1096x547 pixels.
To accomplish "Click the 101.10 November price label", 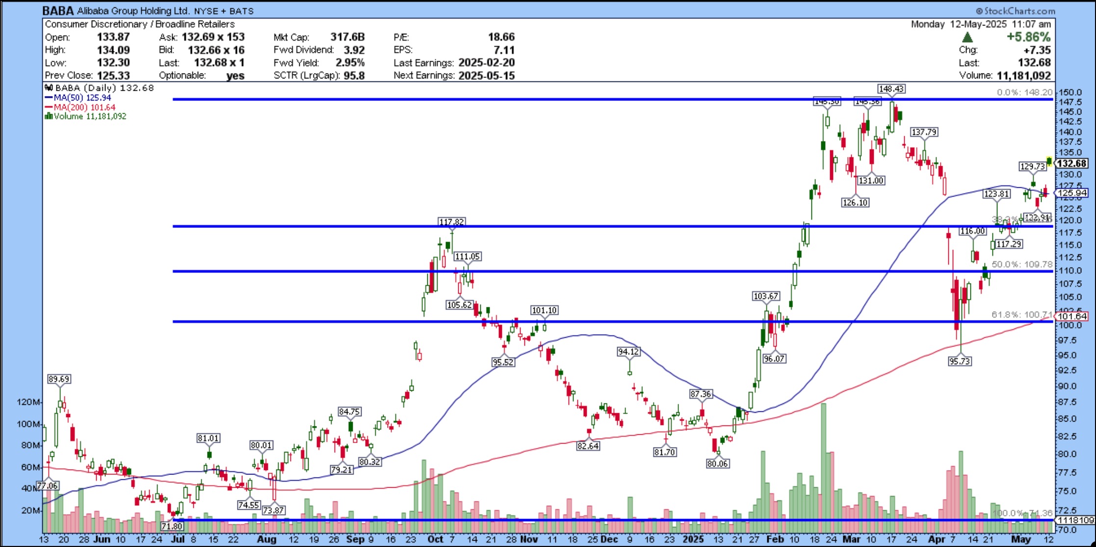I will point(545,310).
